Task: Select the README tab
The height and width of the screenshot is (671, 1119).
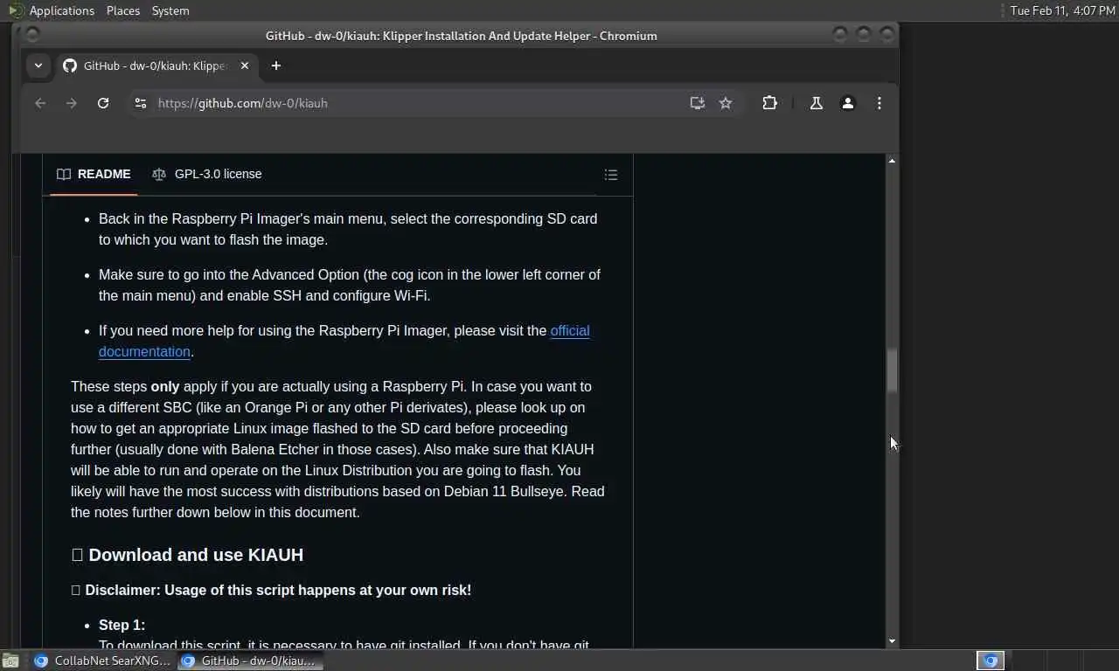Action: [x=94, y=174]
